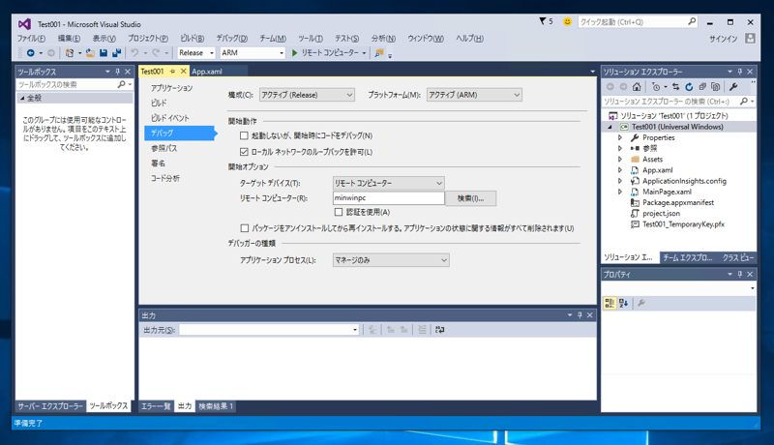Viewport: 774px width, 445px height.
Task: Expand the MainPage.xaml tree node
Action: [x=620, y=192]
